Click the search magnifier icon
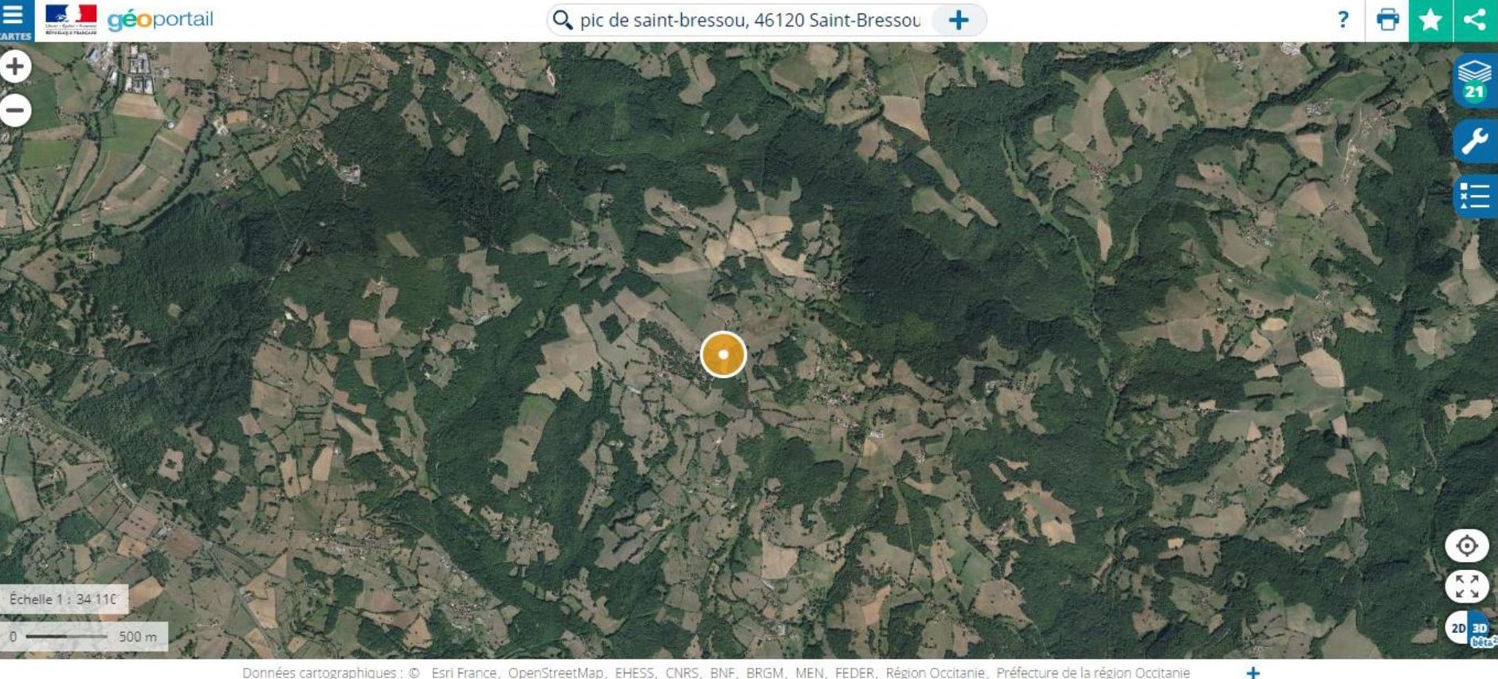This screenshot has width=1498, height=679. click(563, 20)
